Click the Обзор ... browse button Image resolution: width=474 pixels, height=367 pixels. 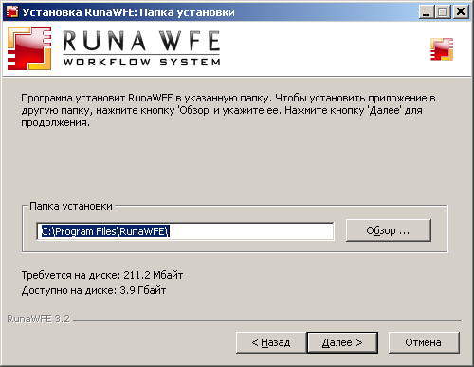(389, 230)
